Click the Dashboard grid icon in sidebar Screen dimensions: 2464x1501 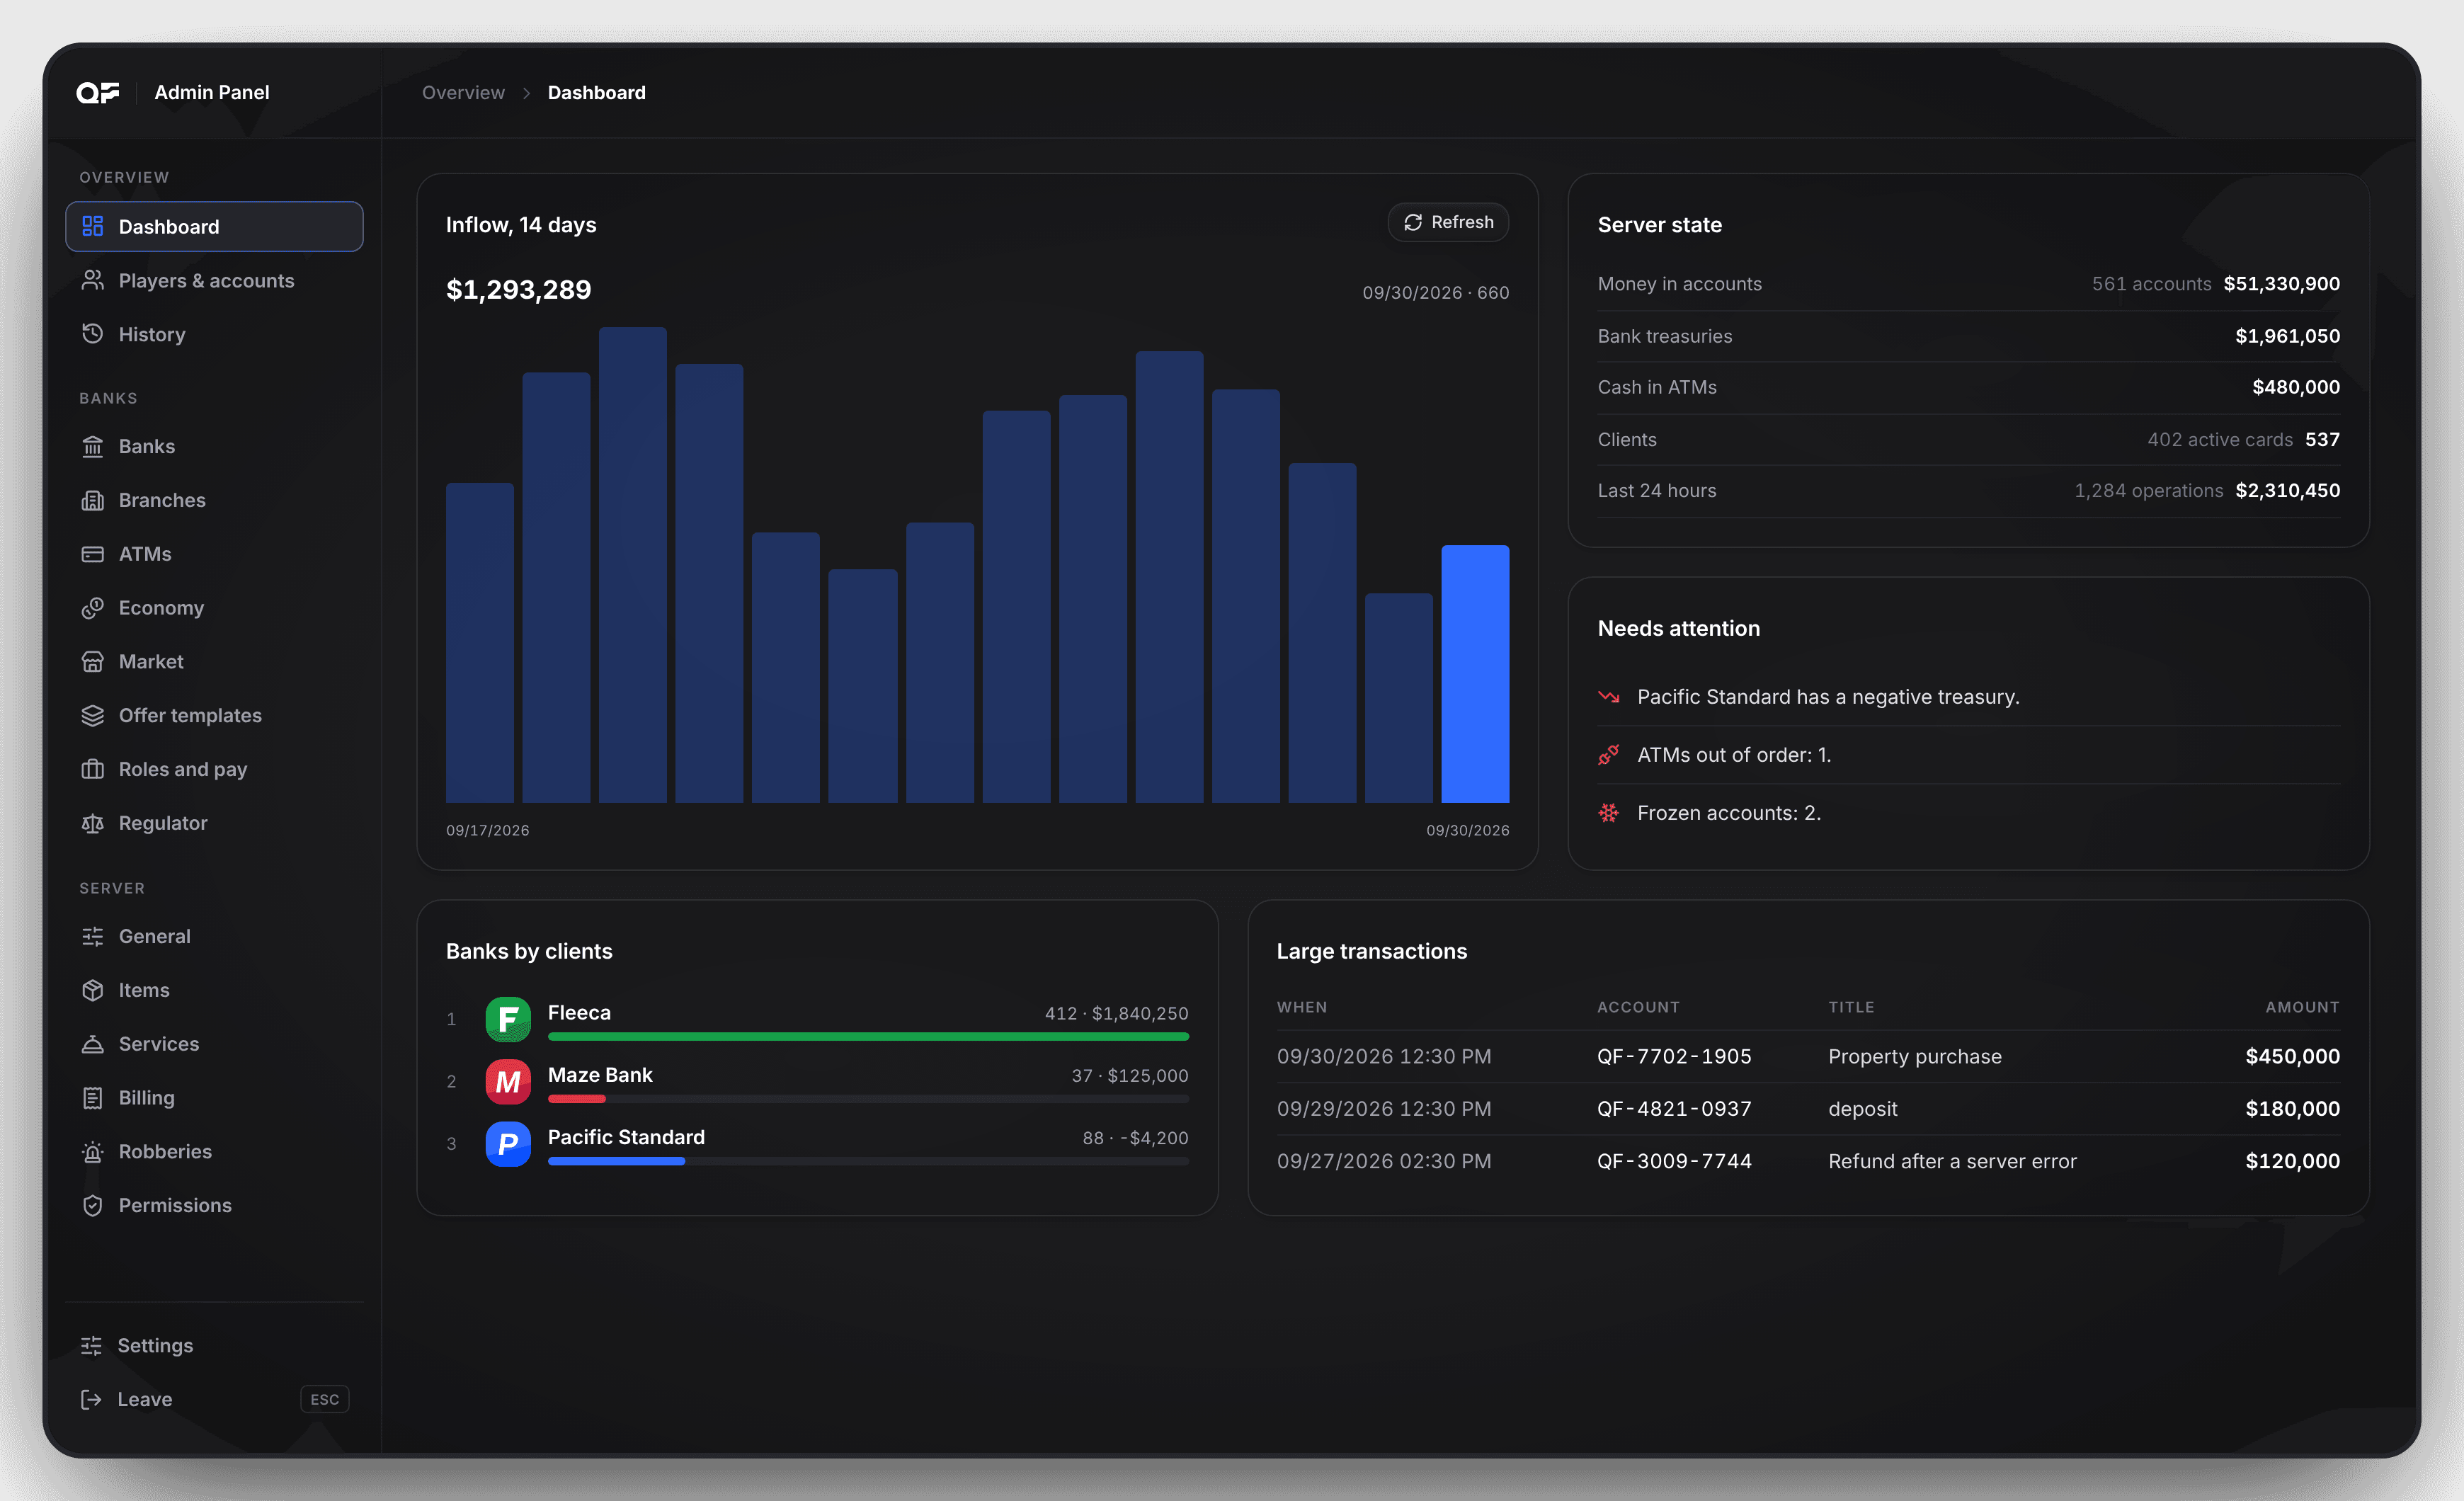point(93,226)
